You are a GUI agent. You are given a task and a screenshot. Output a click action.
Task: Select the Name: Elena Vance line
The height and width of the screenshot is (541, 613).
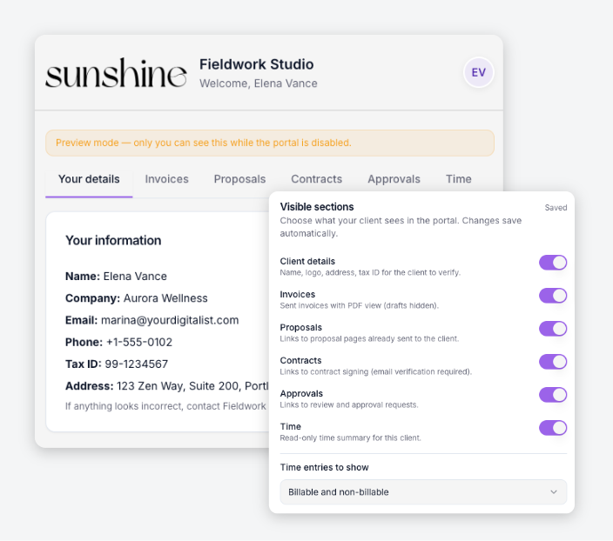pyautogui.click(x=116, y=277)
